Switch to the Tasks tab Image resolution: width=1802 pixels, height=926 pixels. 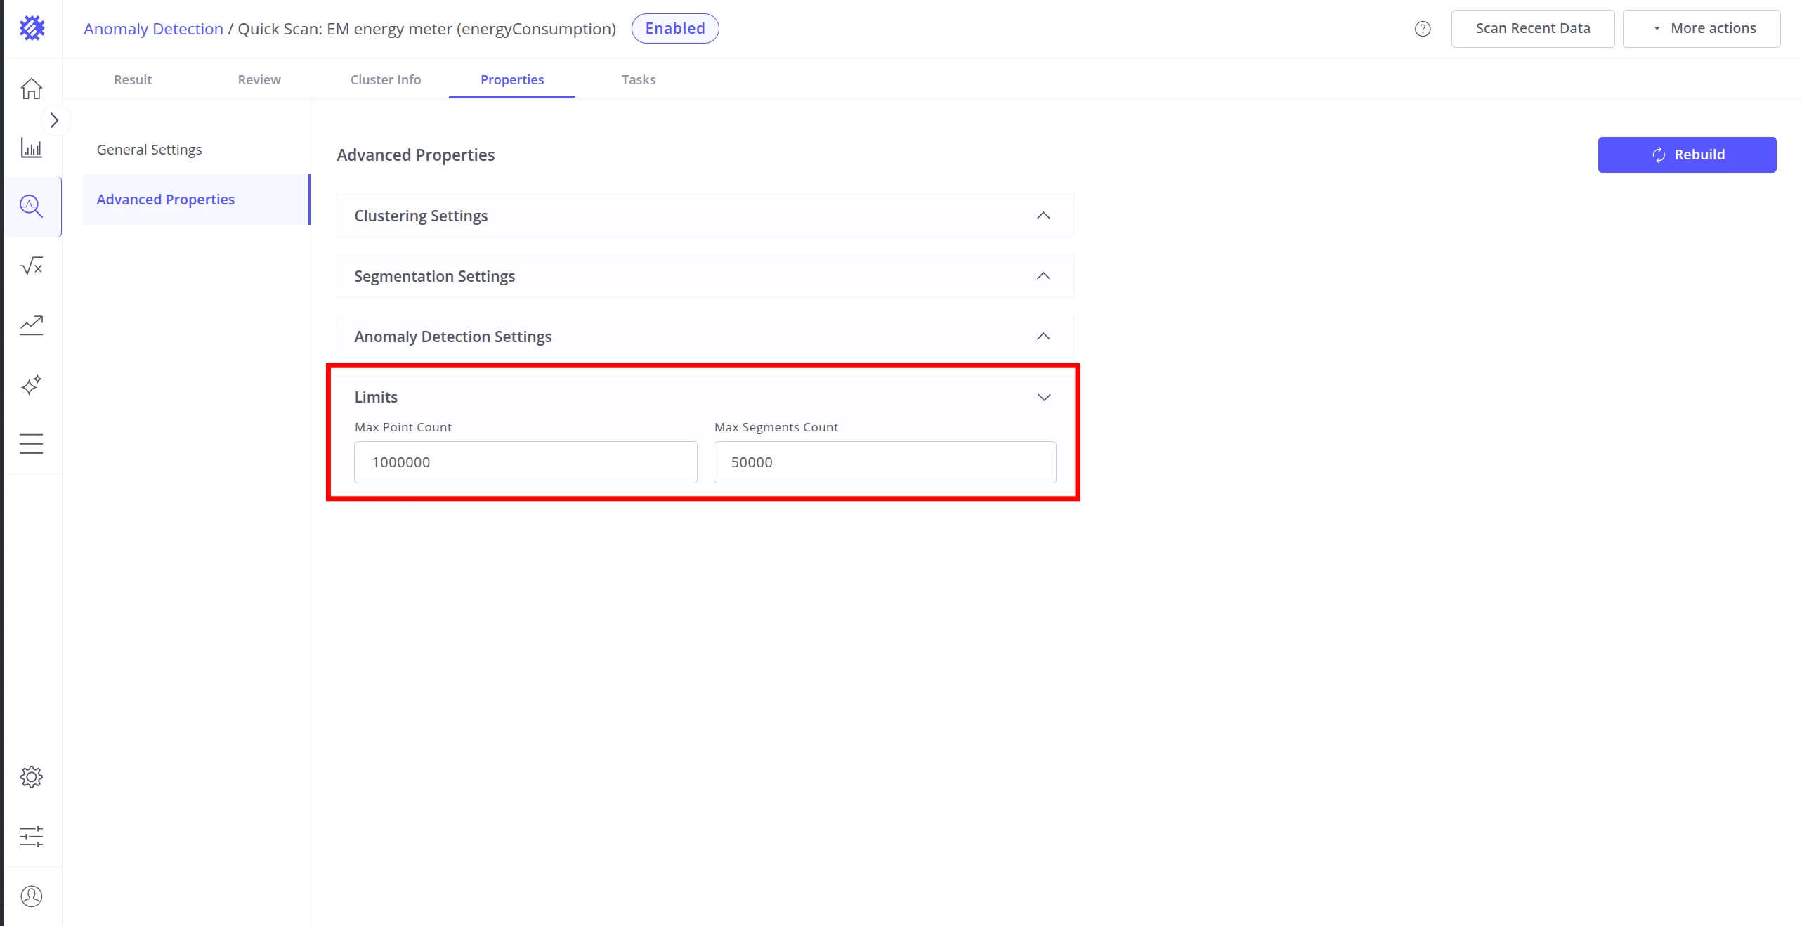639,79
